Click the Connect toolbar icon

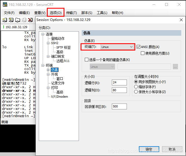(x=5, y=20)
